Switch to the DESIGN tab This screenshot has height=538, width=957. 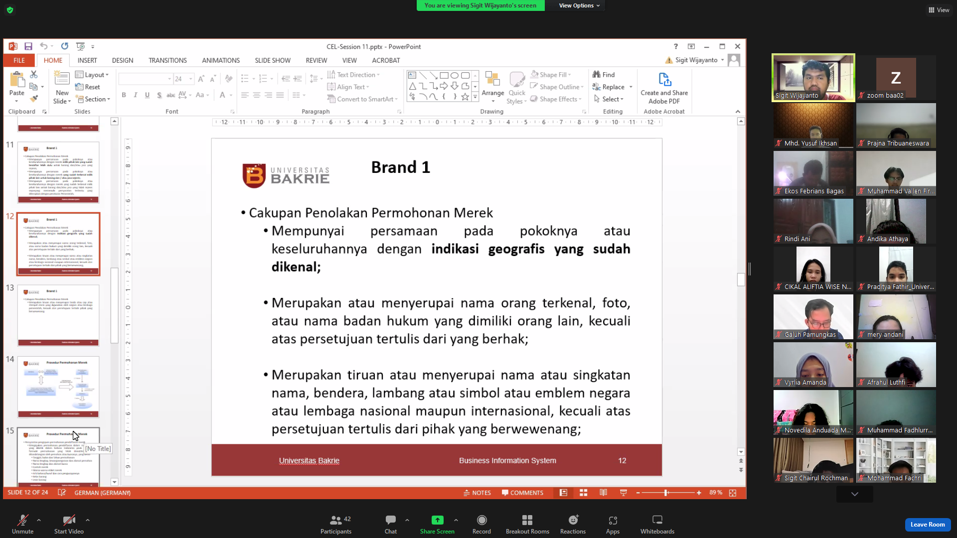pyautogui.click(x=123, y=60)
